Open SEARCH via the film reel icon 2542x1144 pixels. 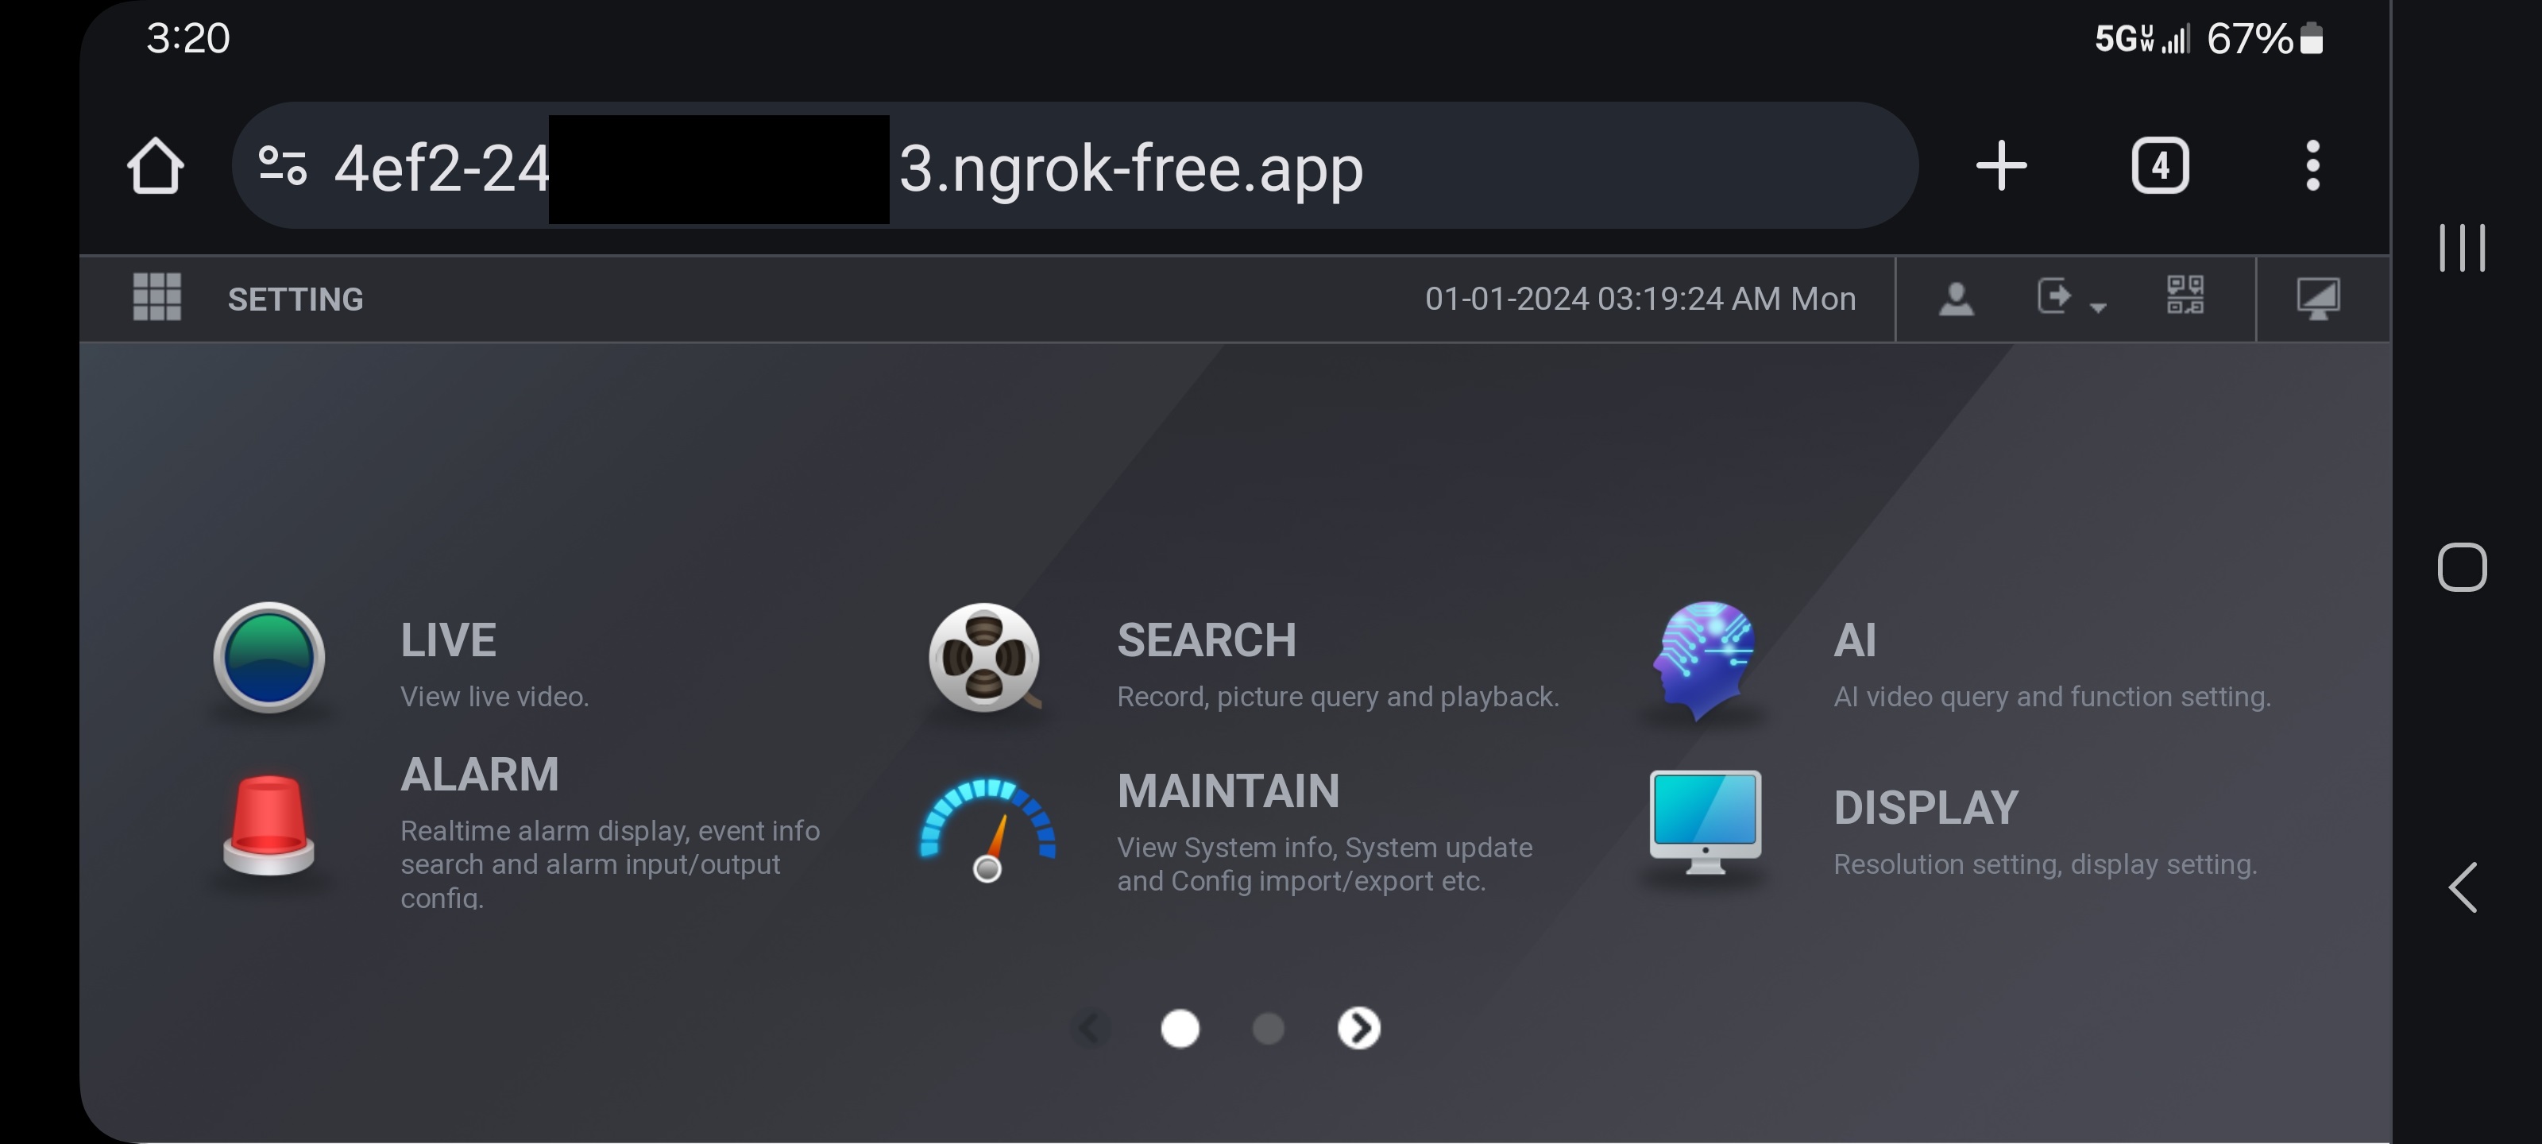pyautogui.click(x=985, y=657)
